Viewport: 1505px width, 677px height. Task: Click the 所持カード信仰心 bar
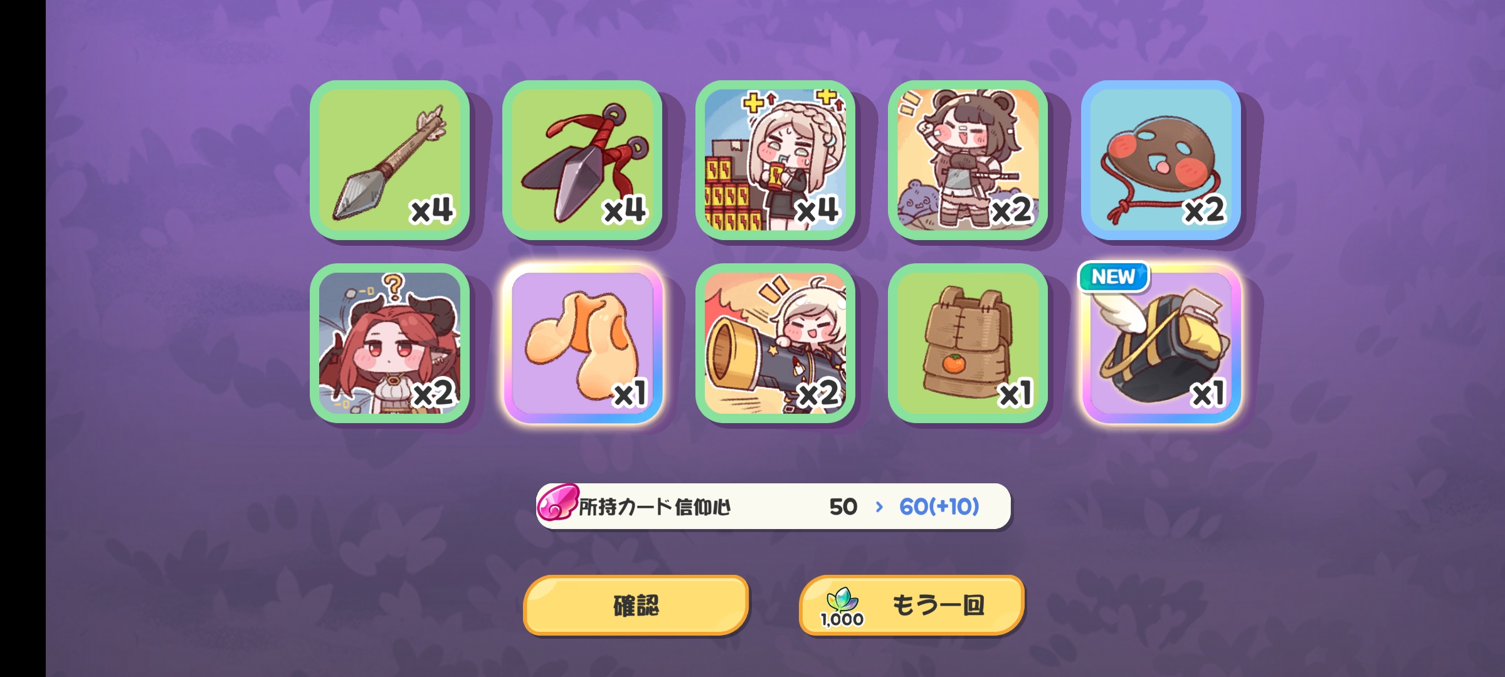tap(773, 506)
